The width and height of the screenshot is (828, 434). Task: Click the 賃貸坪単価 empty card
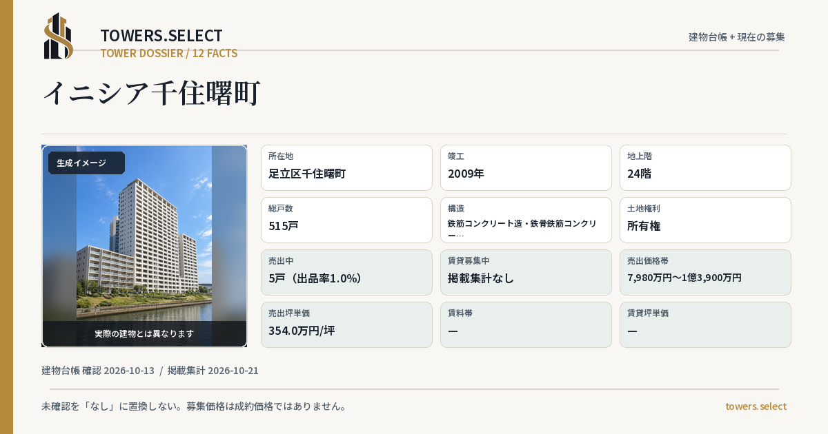tap(705, 324)
